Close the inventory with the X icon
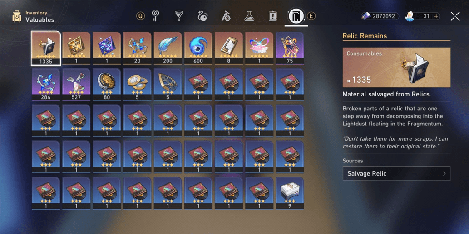Screen dimensions: 469x234 pyautogui.click(x=455, y=16)
